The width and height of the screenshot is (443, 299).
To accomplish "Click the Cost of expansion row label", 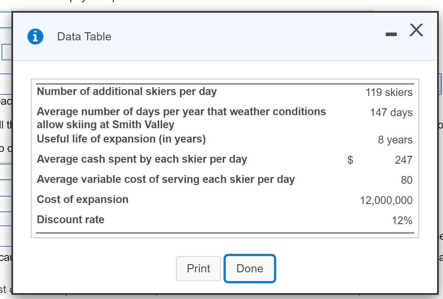I will pyautogui.click(x=83, y=199).
